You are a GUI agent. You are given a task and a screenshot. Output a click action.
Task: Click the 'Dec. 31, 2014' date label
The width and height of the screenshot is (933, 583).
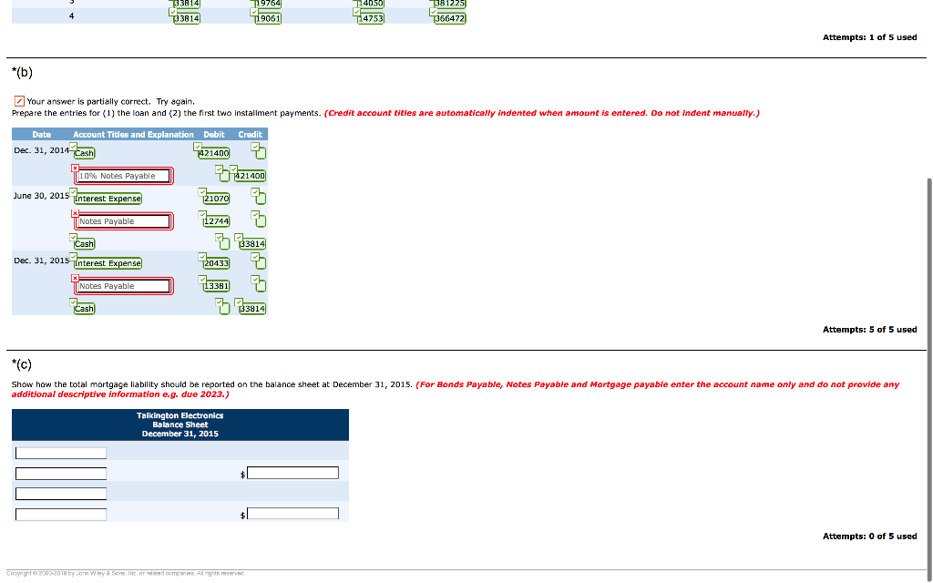coord(41,150)
